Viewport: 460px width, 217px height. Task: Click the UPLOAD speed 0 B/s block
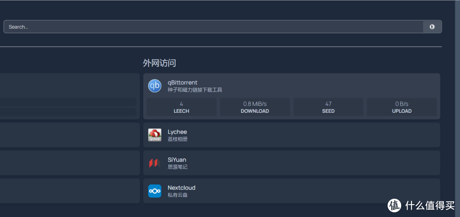402,107
